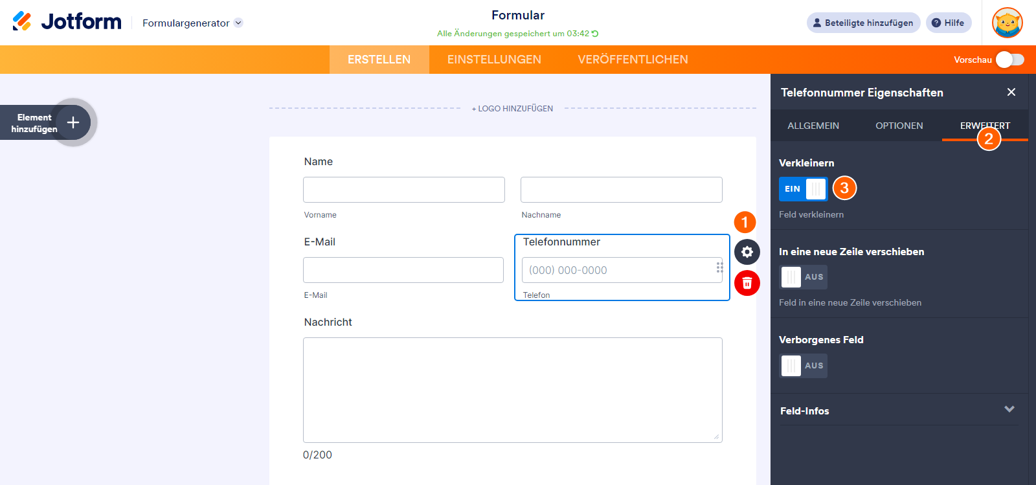Open the Telefonnummer properties gear icon
This screenshot has width=1036, height=485.
click(x=747, y=252)
